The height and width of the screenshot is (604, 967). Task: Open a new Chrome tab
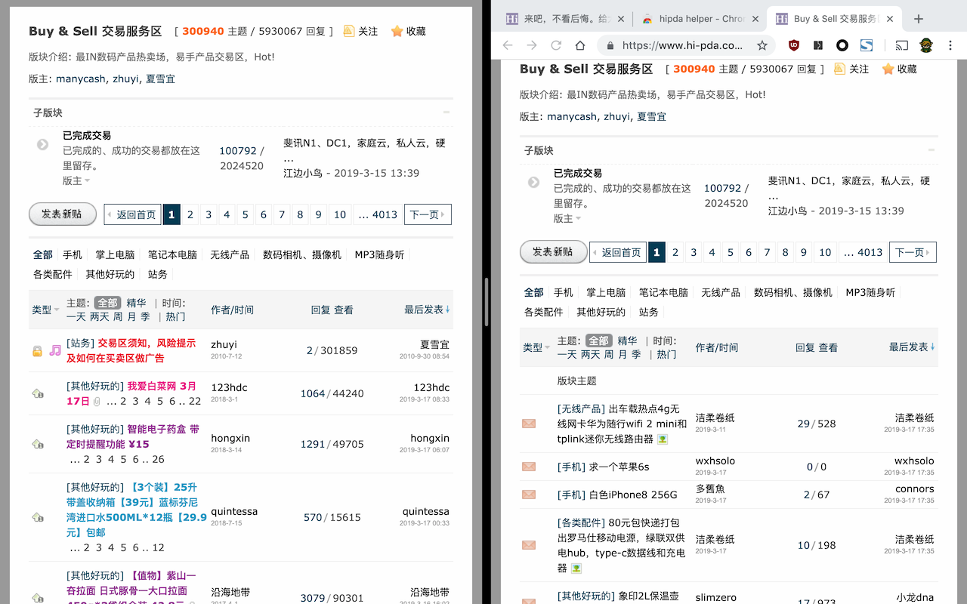(919, 19)
